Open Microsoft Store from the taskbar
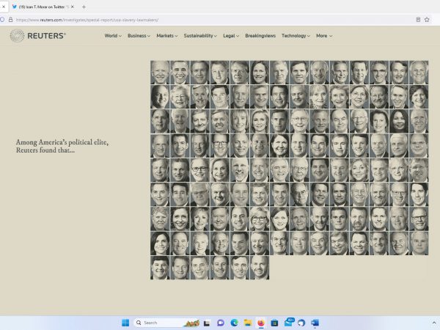Viewport: 440px width, 330px height. click(274, 323)
